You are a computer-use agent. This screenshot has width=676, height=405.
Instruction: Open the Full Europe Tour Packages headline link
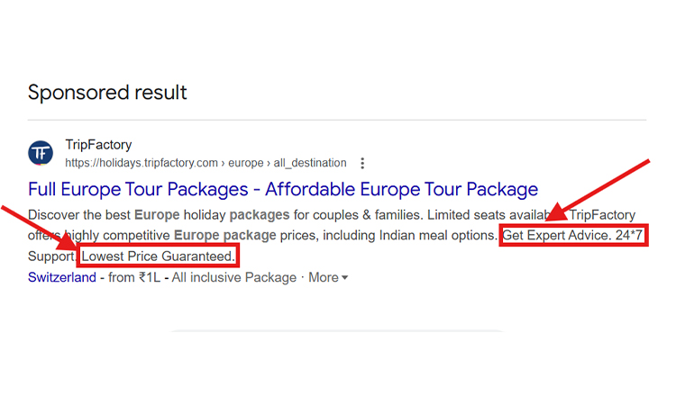pyautogui.click(x=282, y=190)
